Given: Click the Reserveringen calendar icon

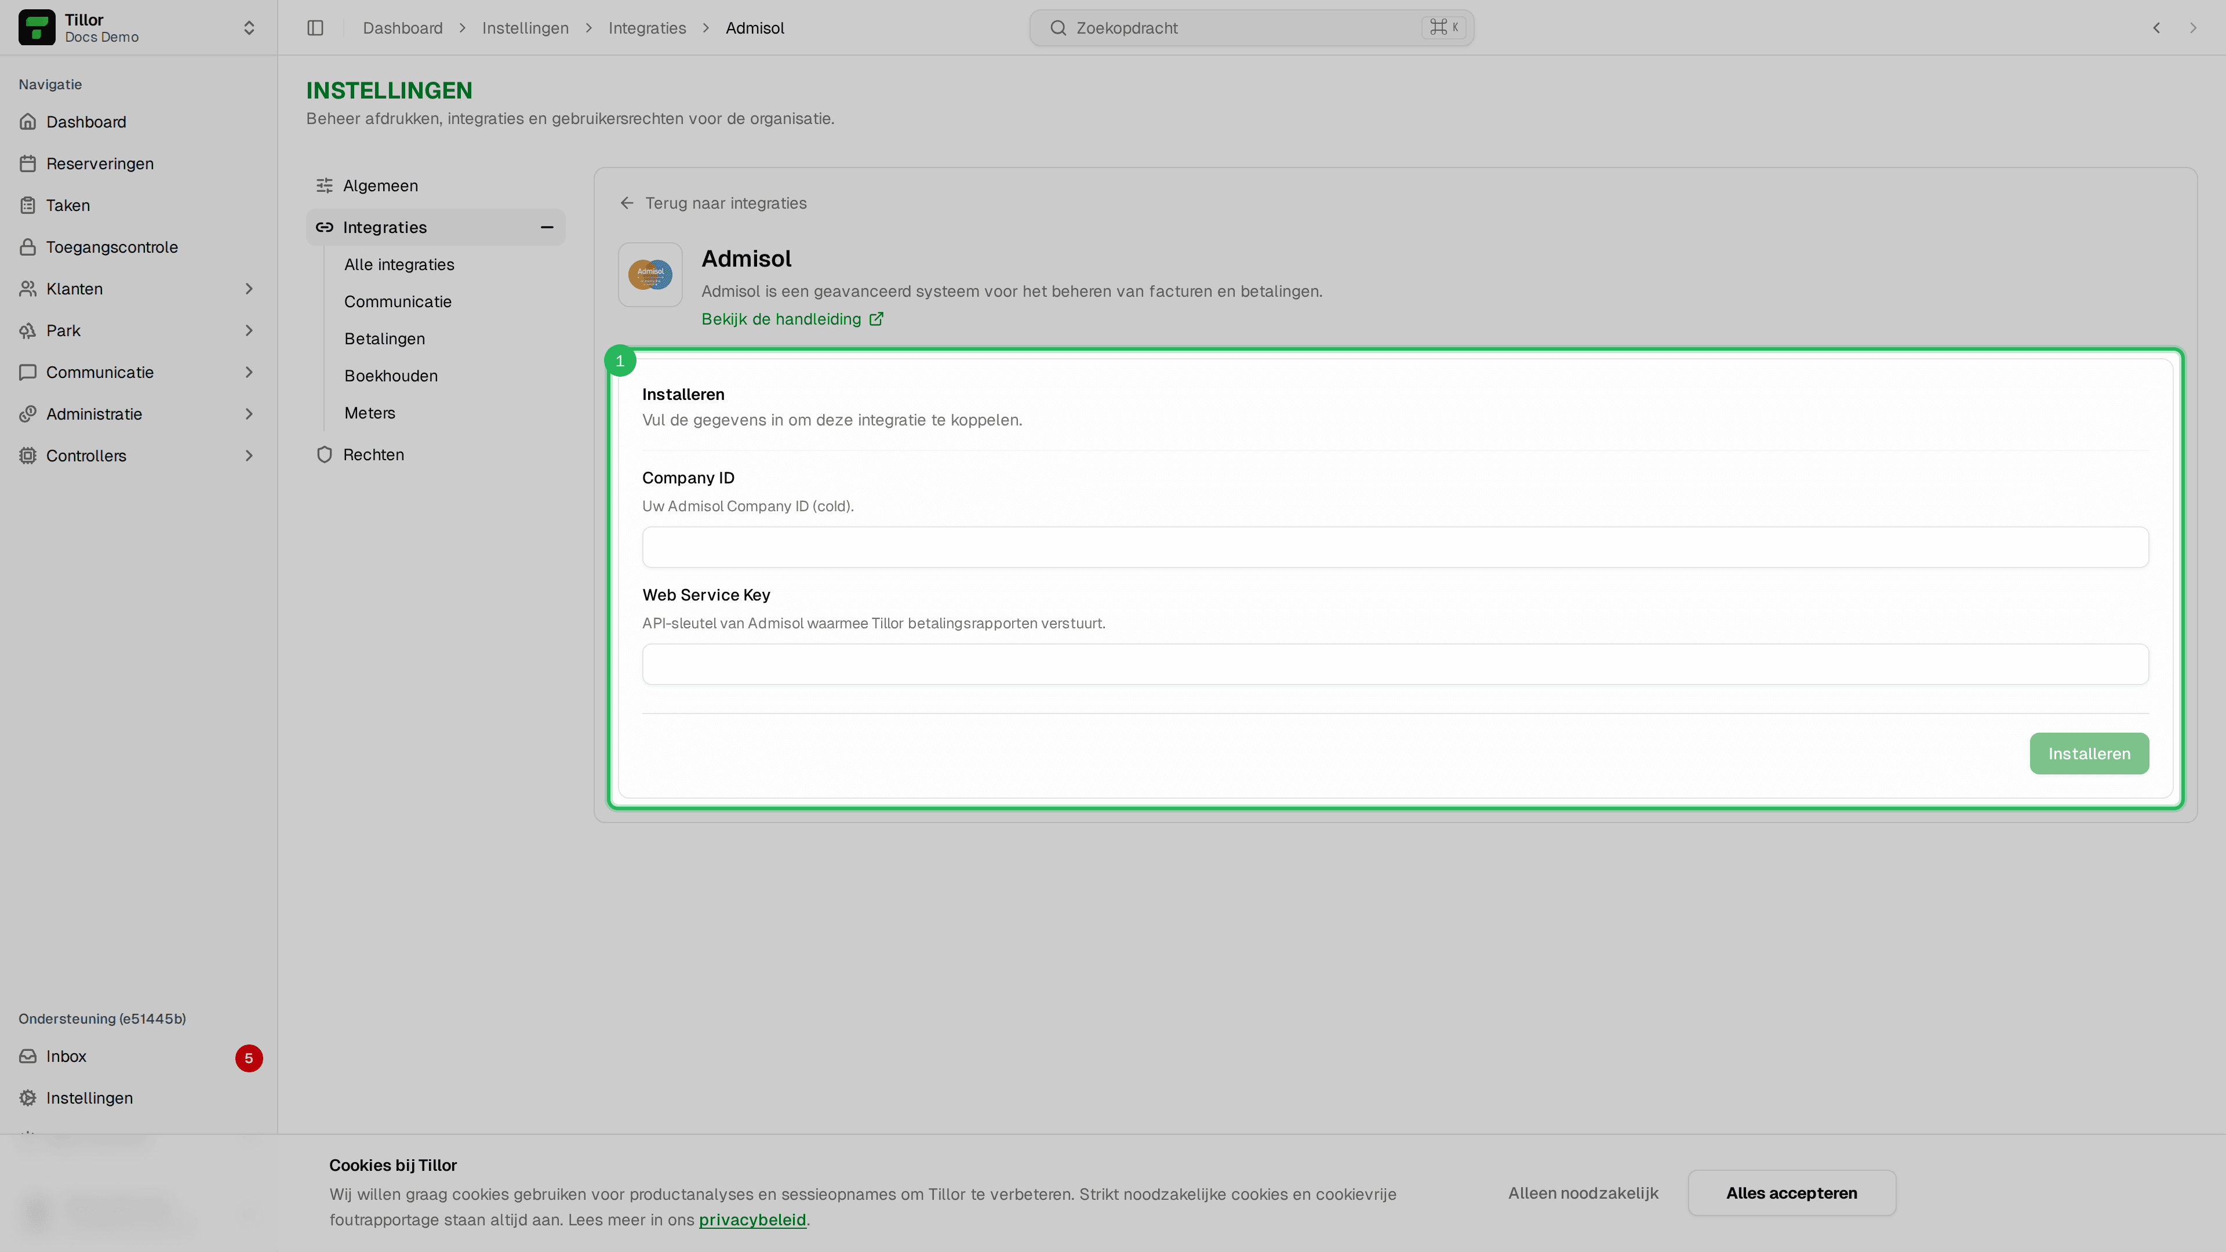Looking at the screenshot, I should coord(28,163).
